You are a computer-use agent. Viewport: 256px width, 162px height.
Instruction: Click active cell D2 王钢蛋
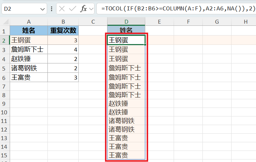point(126,40)
